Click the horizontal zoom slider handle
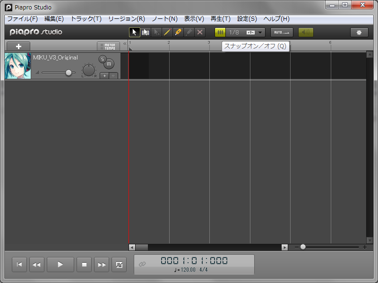 click(303, 247)
